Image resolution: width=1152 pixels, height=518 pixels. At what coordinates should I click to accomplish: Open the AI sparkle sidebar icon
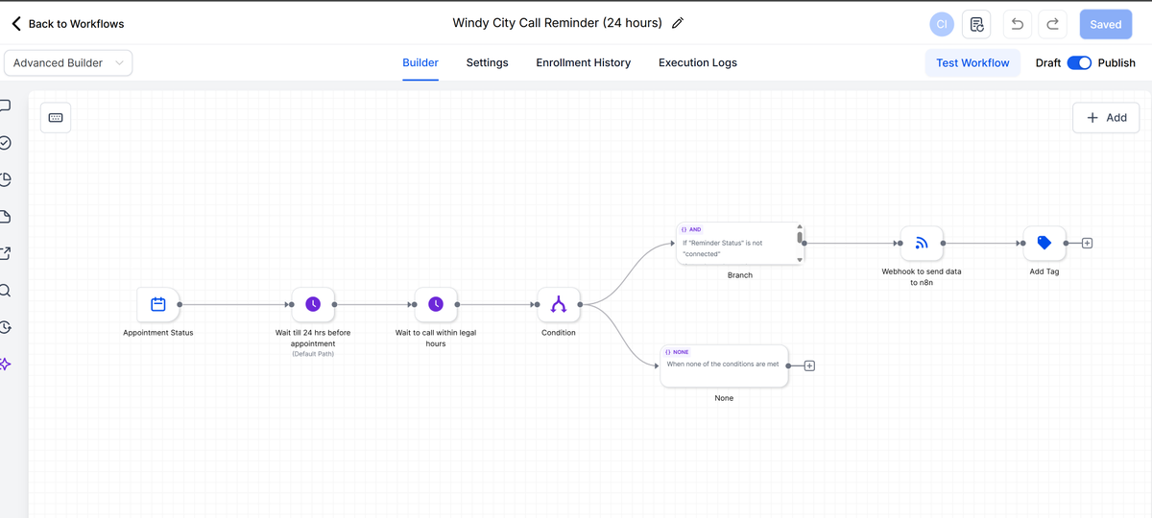click(5, 365)
